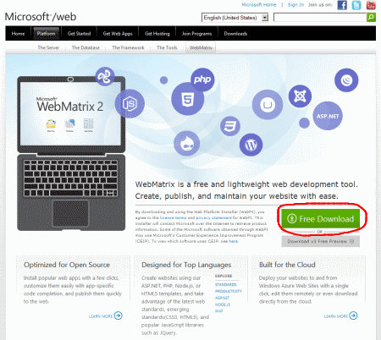Screen dimensions: 381x340
Task: Click the large HTML5 shield bubble
Action: point(188,99)
